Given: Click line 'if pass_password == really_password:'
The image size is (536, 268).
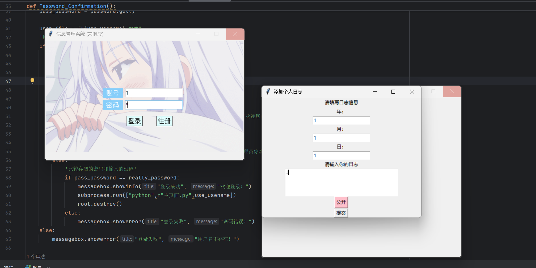Looking at the screenshot, I should click(x=122, y=178).
